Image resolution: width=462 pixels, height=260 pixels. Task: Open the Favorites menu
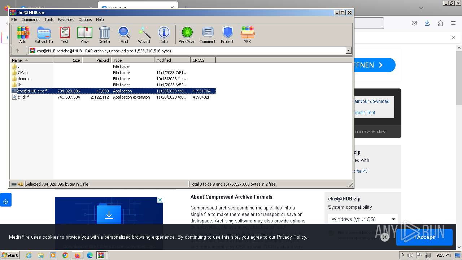[x=66, y=19]
